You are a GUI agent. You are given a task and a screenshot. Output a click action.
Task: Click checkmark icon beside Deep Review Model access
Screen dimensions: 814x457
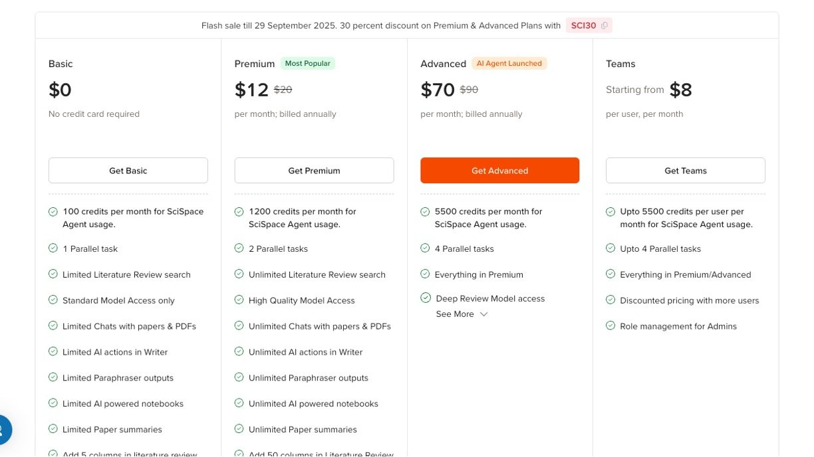(x=426, y=298)
